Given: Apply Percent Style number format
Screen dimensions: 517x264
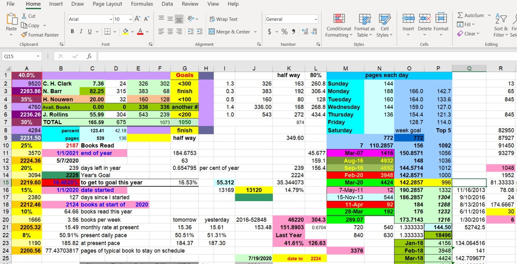Looking at the screenshot, I should [x=284, y=32].
